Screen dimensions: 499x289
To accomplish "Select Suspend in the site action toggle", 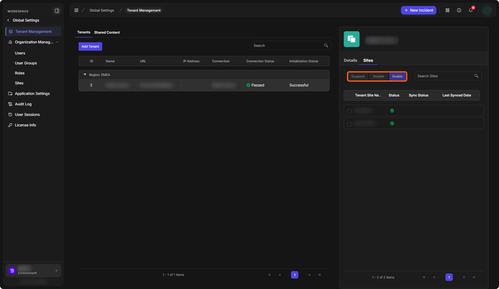I will 358,76.
